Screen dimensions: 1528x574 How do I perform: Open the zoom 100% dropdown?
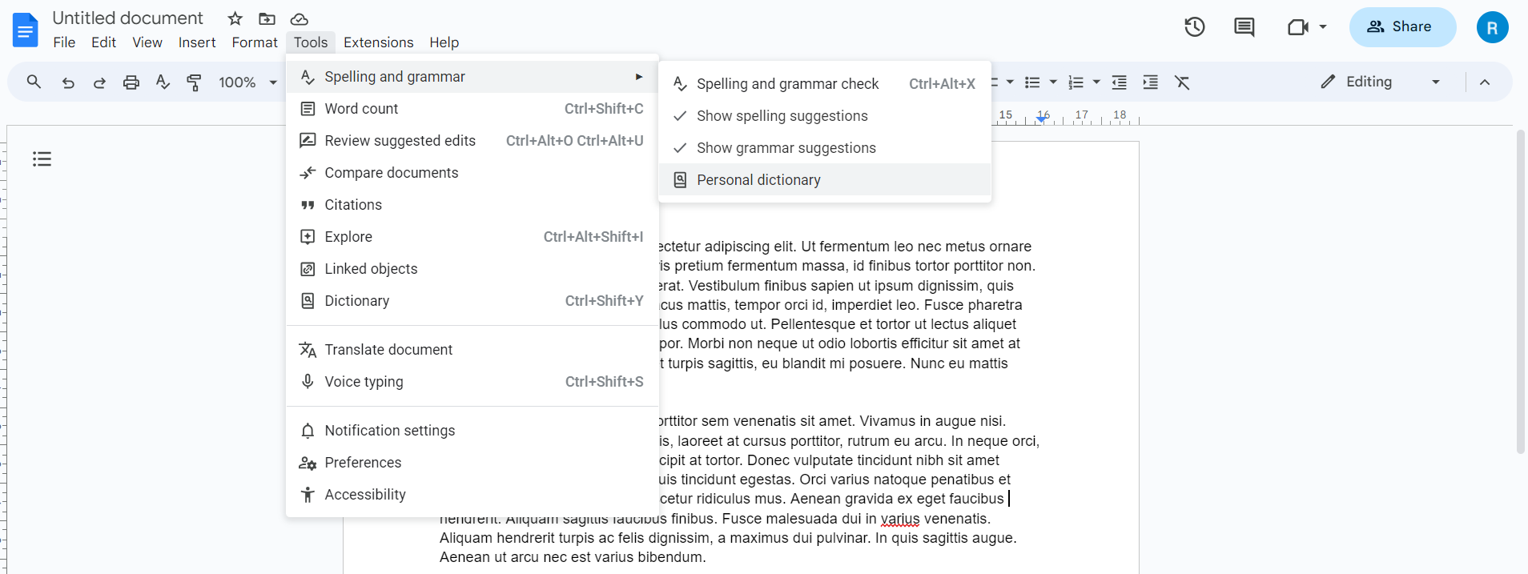(x=248, y=82)
